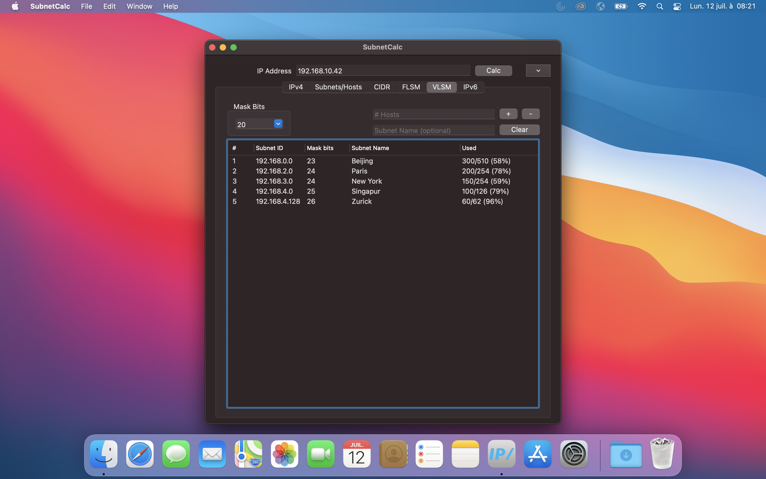Open Control Center from the menu bar

pyautogui.click(x=676, y=6)
